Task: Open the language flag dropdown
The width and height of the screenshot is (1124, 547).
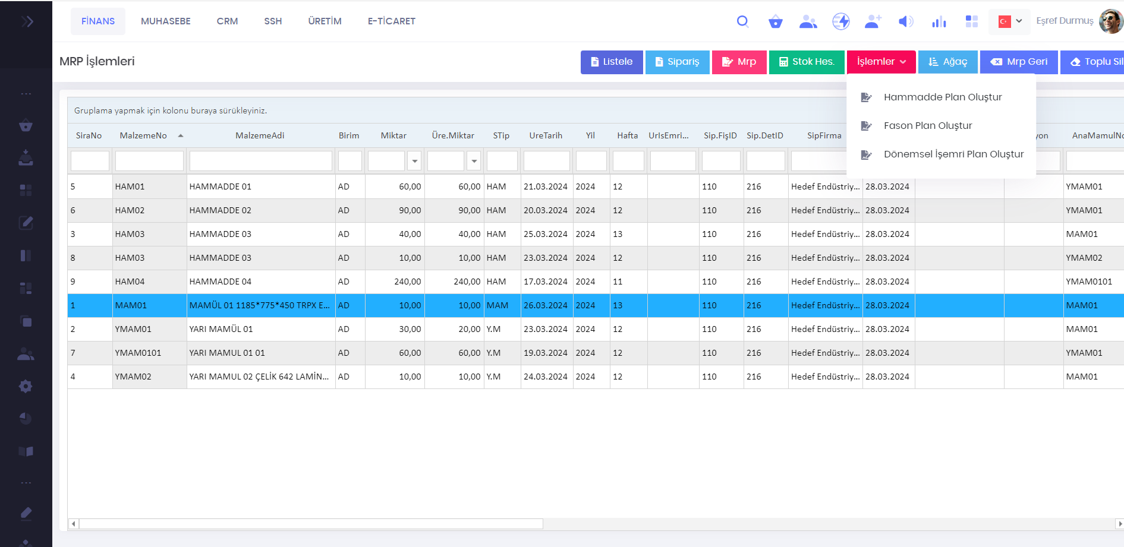Action: click(1010, 21)
